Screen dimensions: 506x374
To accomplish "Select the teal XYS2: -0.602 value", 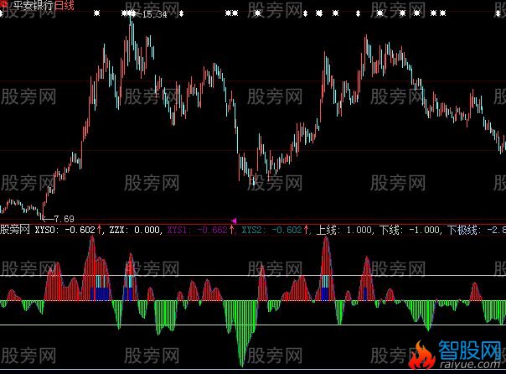I will pyautogui.click(x=271, y=230).
